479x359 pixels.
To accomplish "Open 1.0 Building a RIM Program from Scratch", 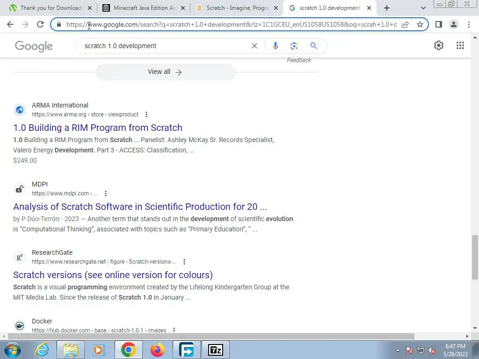I will [98, 128].
